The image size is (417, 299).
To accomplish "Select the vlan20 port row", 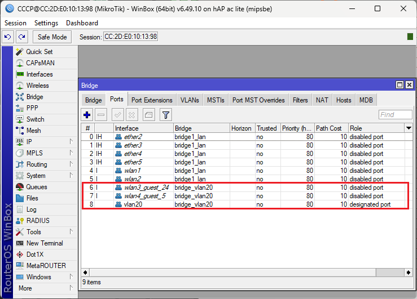I will tap(247, 204).
